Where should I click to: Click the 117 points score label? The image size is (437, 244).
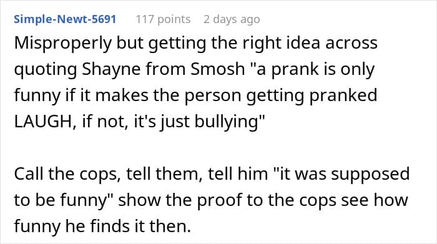(164, 19)
